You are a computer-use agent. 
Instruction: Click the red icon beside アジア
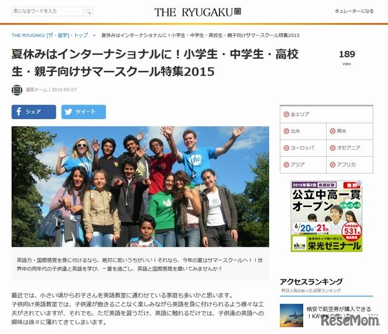click(286, 165)
